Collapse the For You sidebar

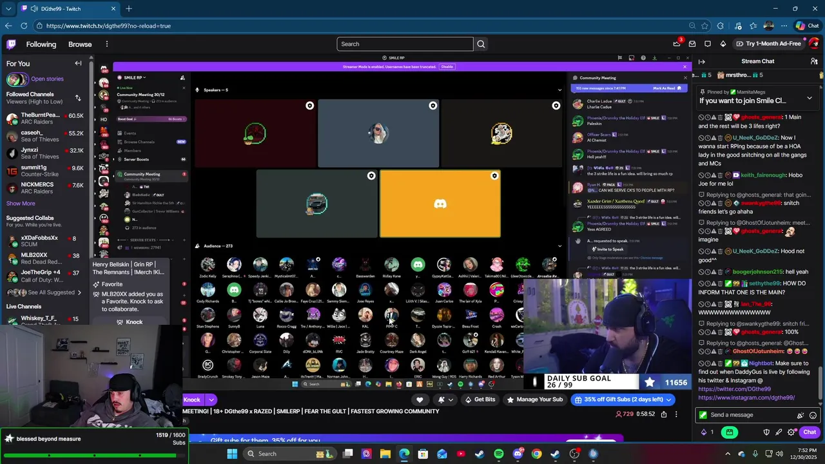(78, 63)
